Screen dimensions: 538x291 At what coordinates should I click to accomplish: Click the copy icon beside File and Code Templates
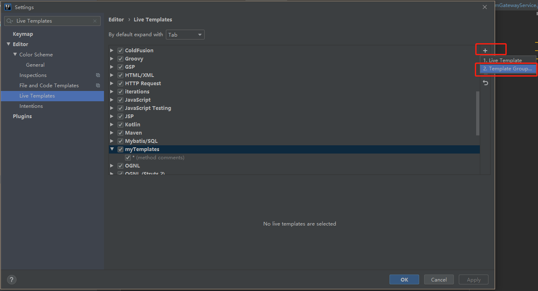[x=98, y=86]
